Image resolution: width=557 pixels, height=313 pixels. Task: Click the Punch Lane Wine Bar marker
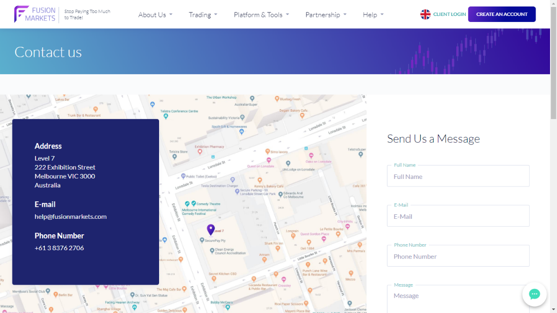308,265
